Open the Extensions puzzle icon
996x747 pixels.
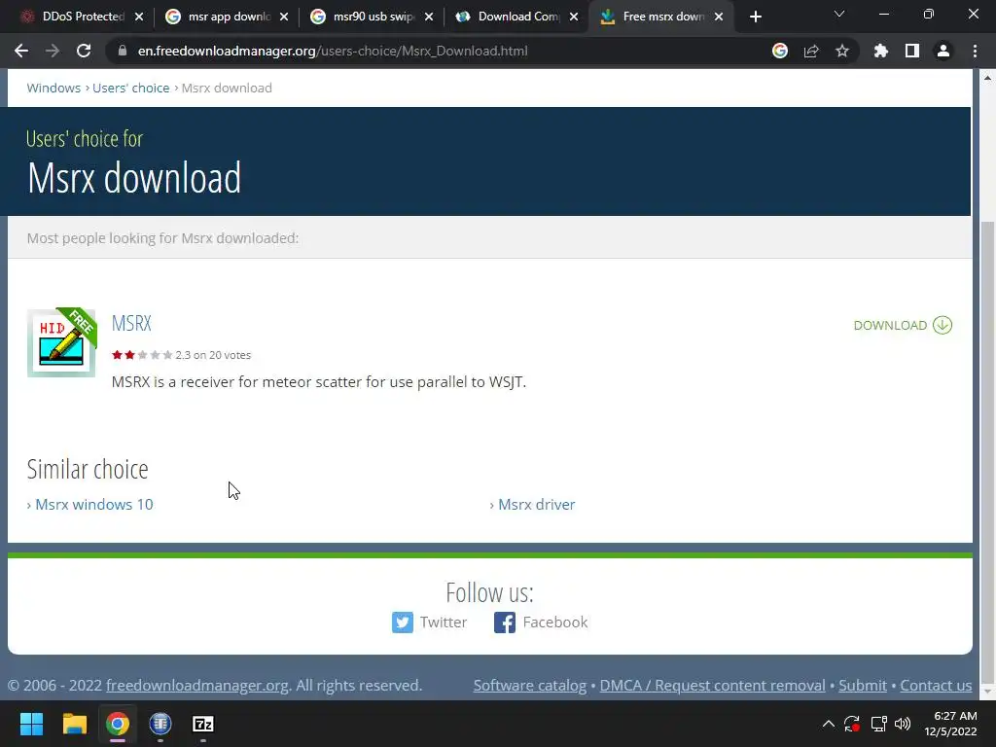tap(880, 51)
